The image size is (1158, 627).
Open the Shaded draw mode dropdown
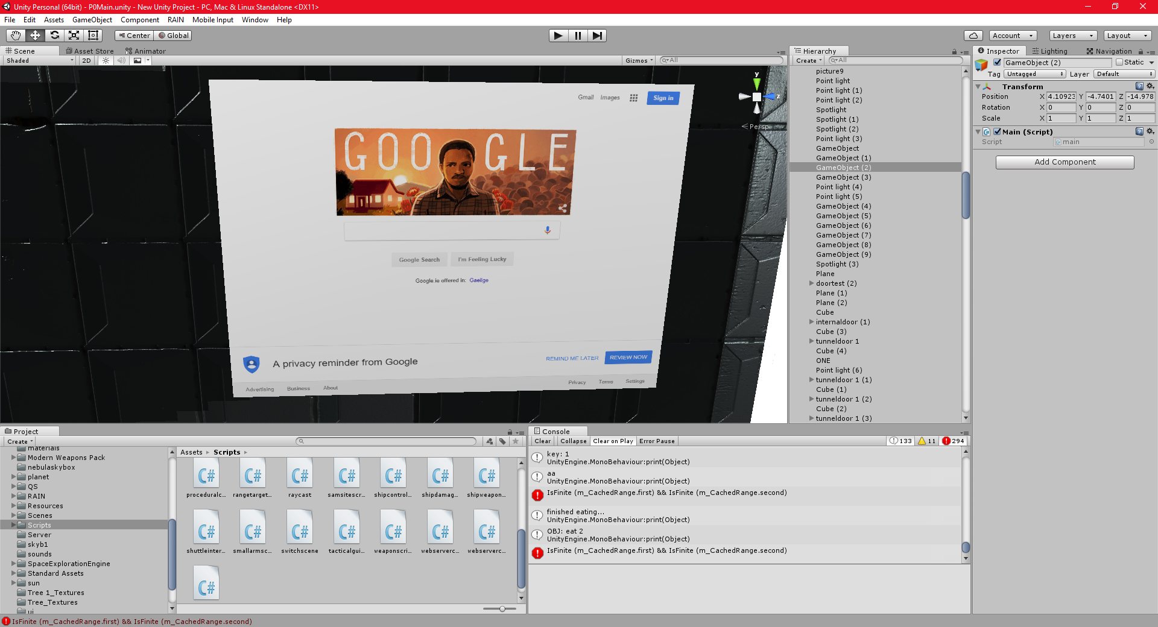[40, 60]
